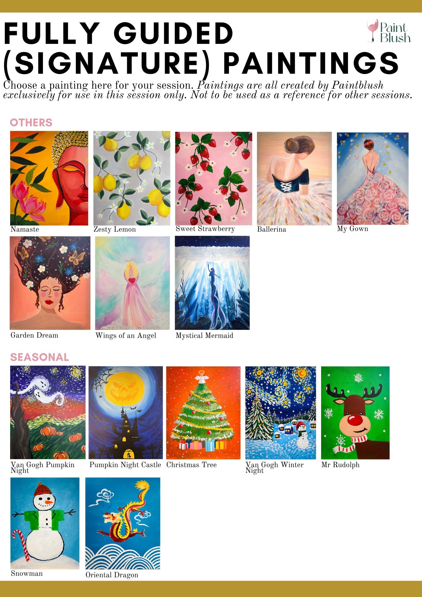Pick the Mystical Mermaid painting
The image size is (422, 597).
[212, 283]
